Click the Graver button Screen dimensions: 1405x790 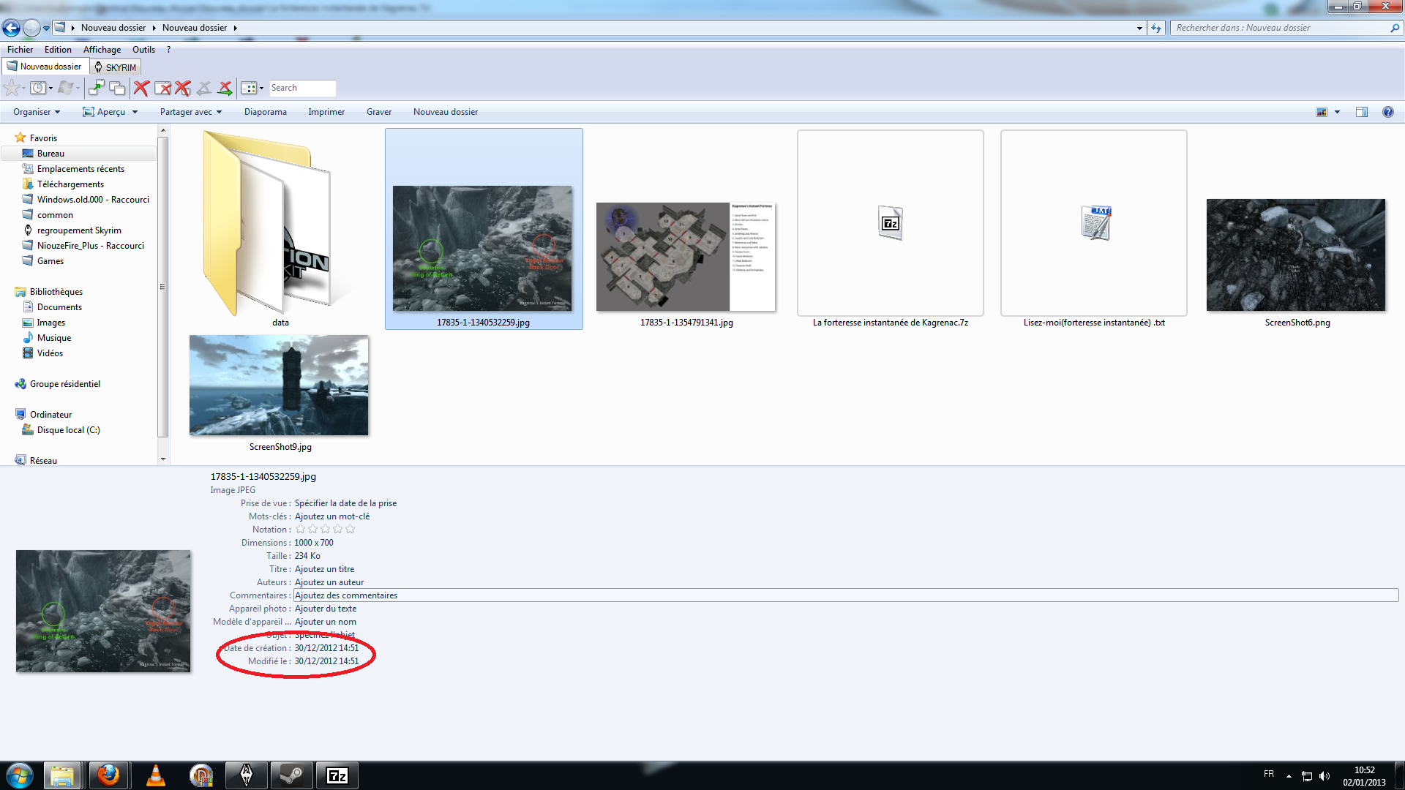379,112
